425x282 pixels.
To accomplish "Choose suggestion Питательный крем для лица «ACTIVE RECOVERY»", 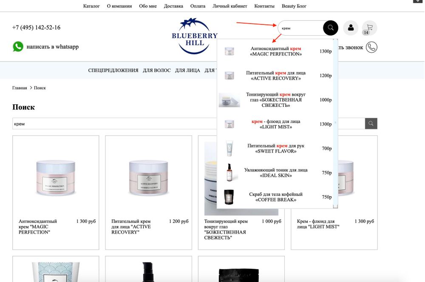I will [x=276, y=75].
